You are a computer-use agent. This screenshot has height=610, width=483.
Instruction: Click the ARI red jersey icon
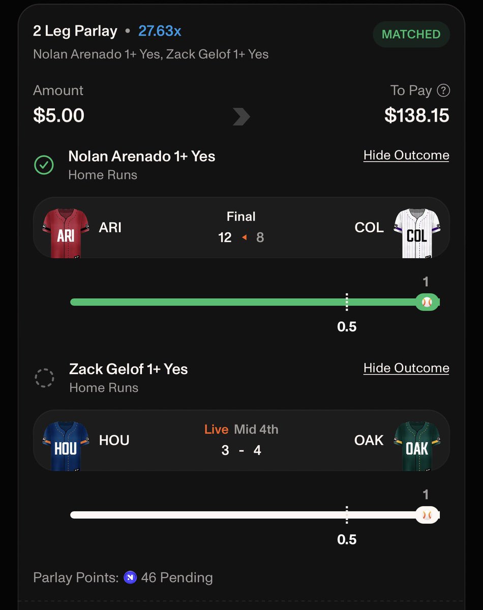[x=66, y=233]
